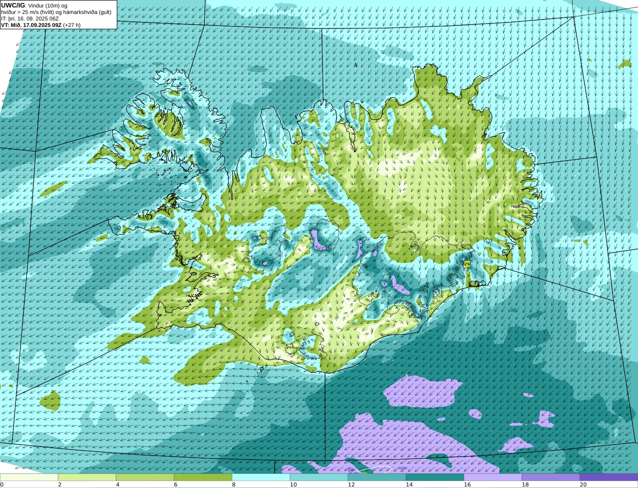The width and height of the screenshot is (638, 488).
Task: Click the 'UWC/IG' title text
Action: point(13,5)
